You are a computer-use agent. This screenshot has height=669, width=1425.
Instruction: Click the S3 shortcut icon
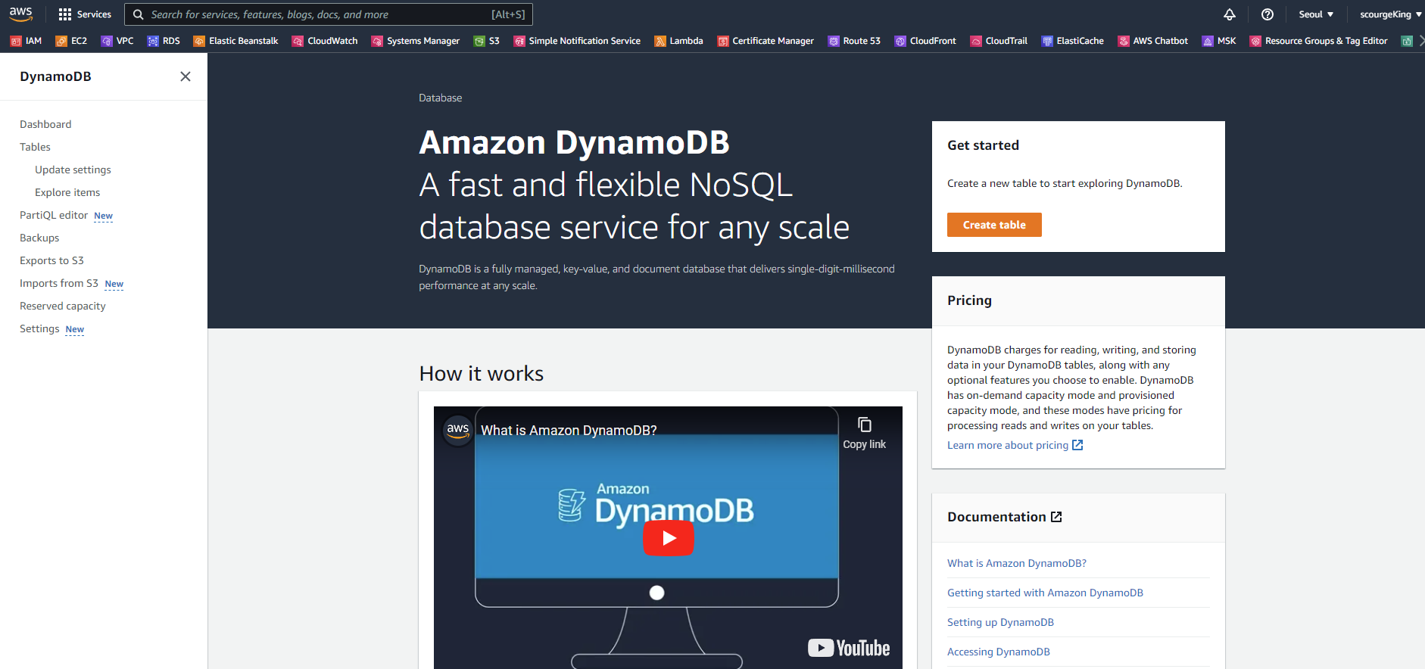click(479, 41)
